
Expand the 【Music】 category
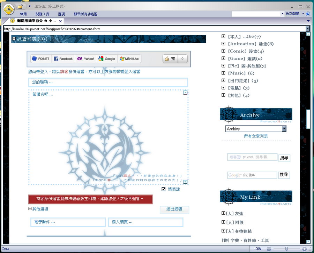click(x=223, y=73)
